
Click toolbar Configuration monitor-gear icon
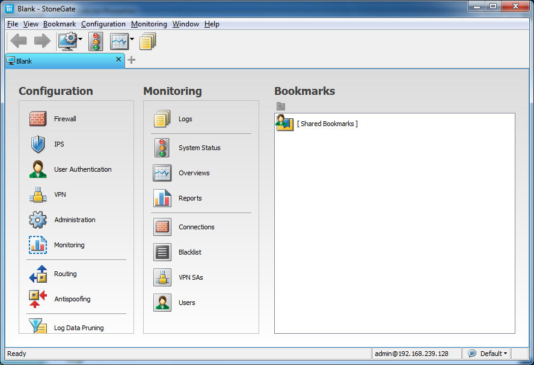coord(67,41)
